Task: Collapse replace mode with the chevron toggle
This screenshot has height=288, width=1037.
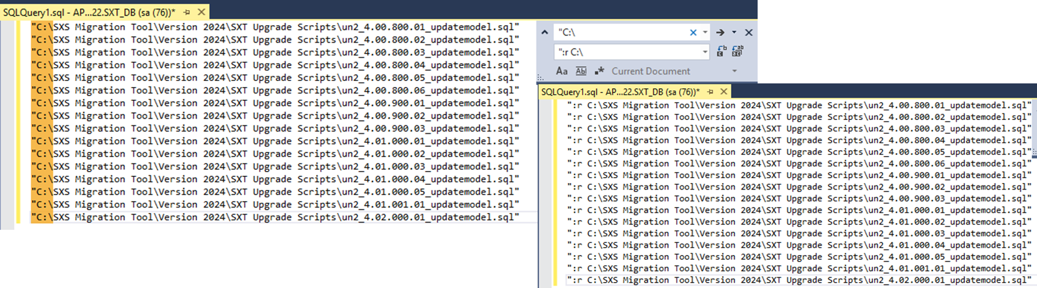Action: [544, 32]
